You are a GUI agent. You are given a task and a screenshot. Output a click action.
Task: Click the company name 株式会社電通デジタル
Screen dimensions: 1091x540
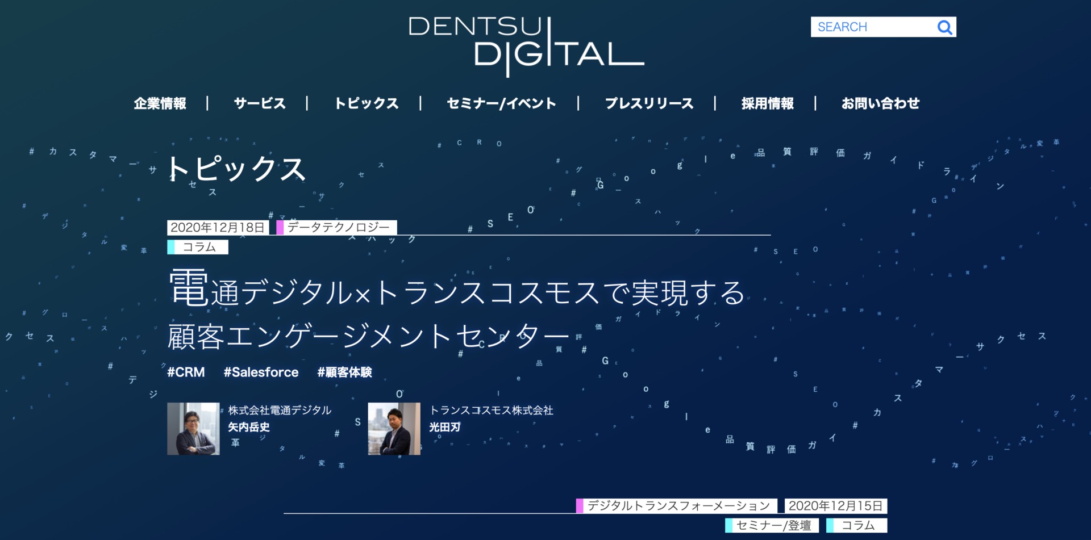280,410
